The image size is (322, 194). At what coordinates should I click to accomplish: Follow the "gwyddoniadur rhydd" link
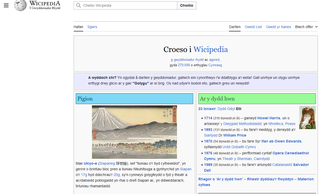[189, 60]
